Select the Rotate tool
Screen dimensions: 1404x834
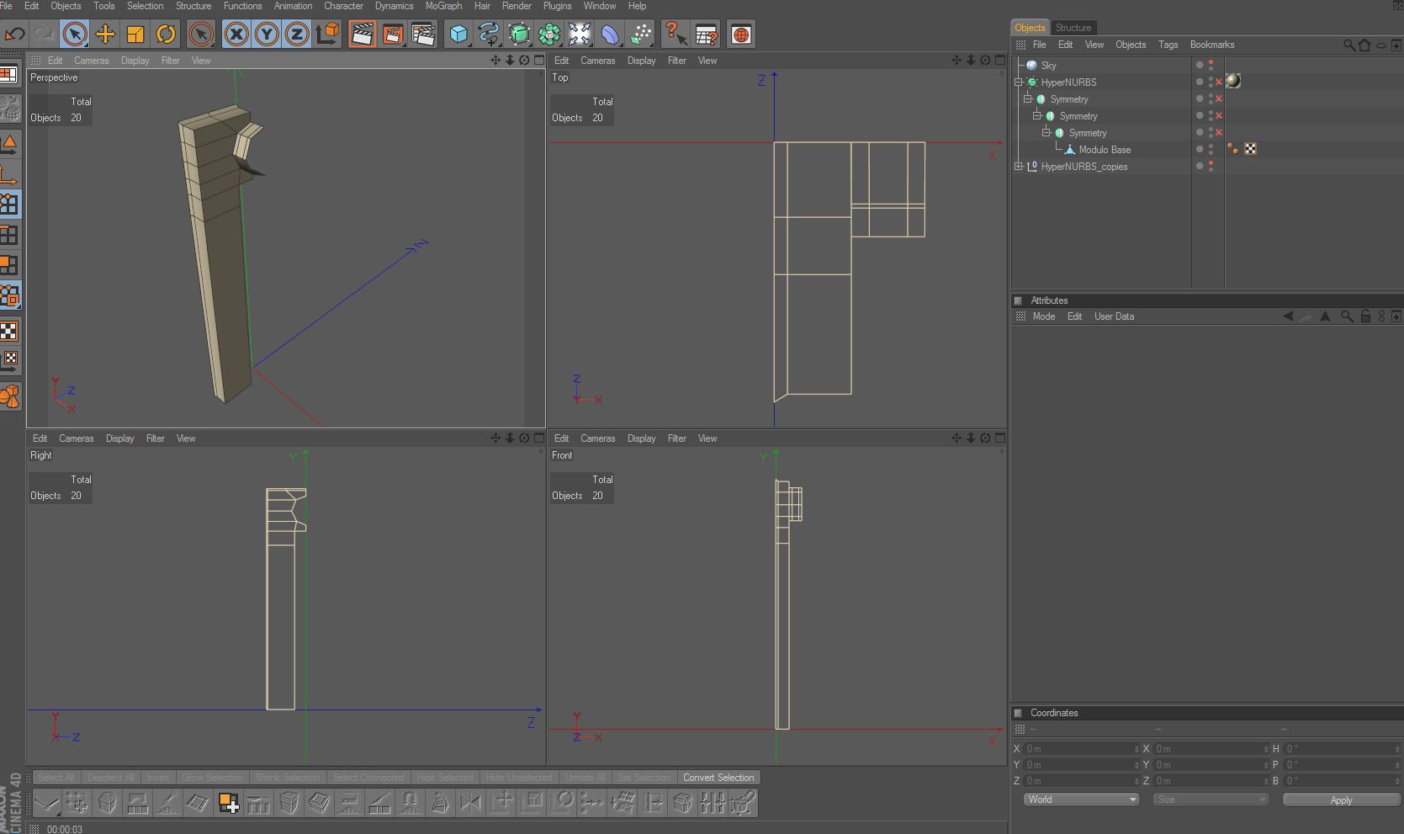coord(166,35)
